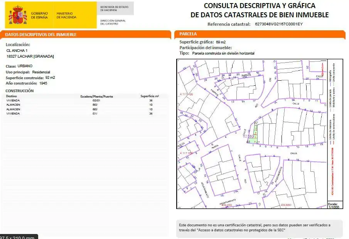Screen dimensions: 349x239
Task: Select the 'GOBIERNO DE ESPAÑA' text
Action: click(x=39, y=15)
